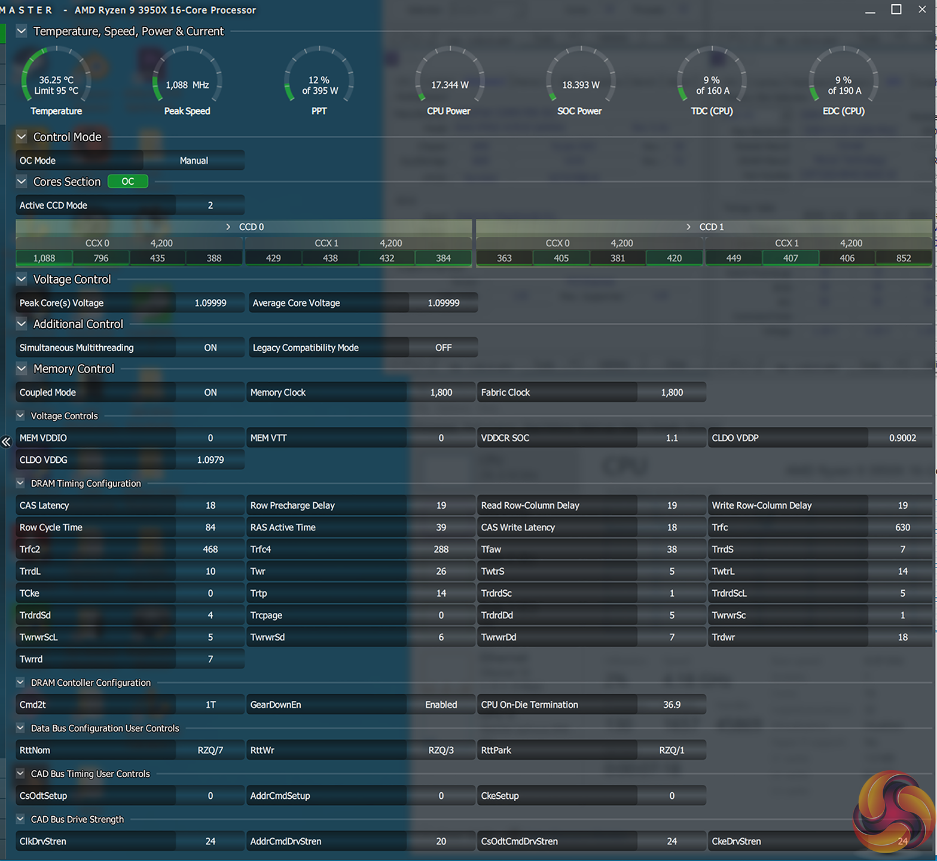
Task: Collapse CAD Bus Timing User Controls
Action: click(x=20, y=773)
